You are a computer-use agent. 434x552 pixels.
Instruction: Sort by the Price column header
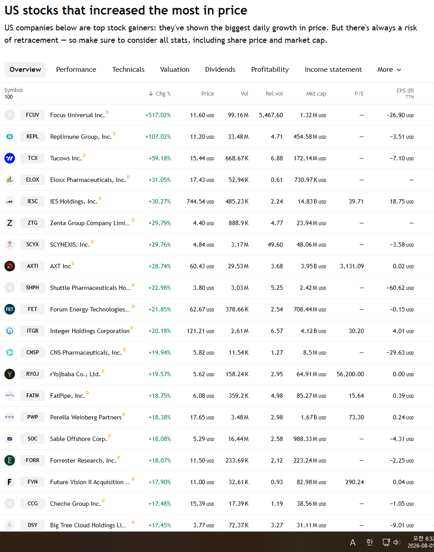pyautogui.click(x=208, y=94)
